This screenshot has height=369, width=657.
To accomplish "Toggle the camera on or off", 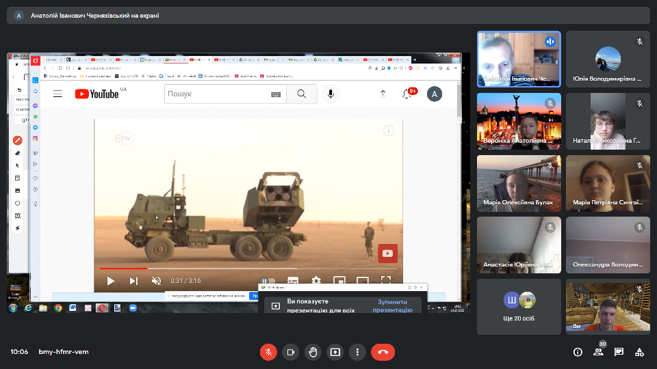I will point(290,352).
